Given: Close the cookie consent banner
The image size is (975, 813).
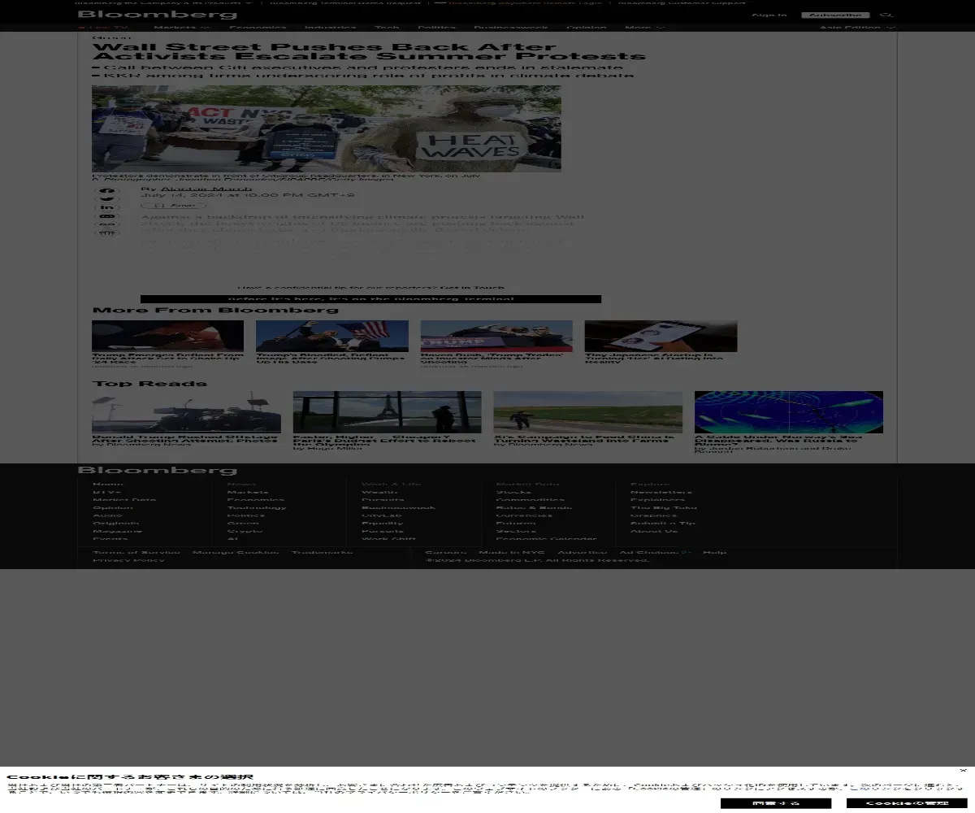Looking at the screenshot, I should (x=963, y=770).
